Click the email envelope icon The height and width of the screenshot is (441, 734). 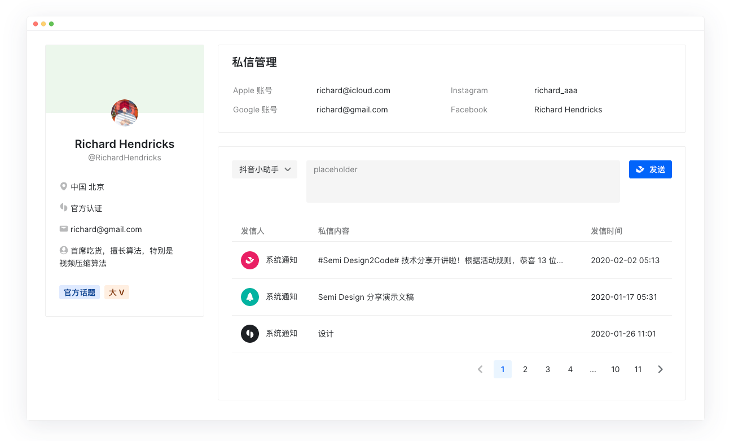[x=64, y=229]
